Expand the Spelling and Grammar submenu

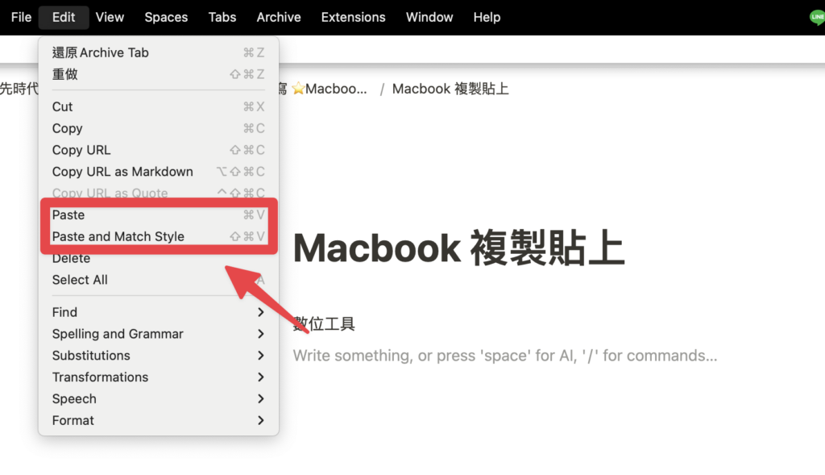pos(159,334)
